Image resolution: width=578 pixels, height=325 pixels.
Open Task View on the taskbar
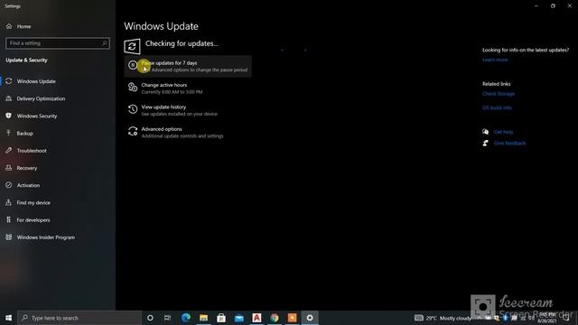(167, 318)
